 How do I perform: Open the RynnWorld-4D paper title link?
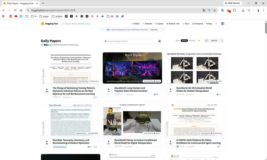[194, 90]
